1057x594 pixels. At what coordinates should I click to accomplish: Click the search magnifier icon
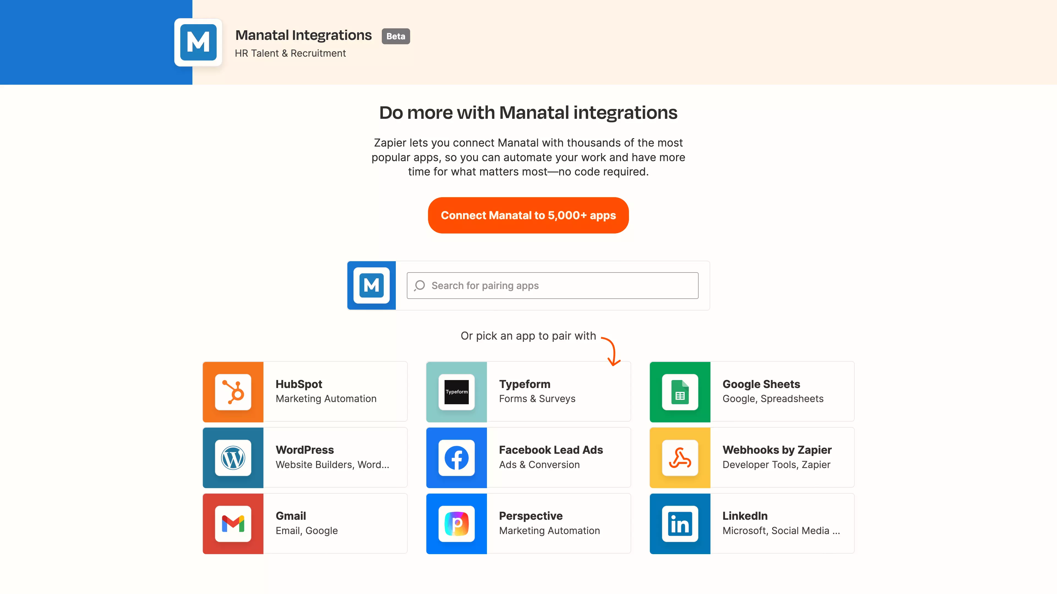click(419, 285)
